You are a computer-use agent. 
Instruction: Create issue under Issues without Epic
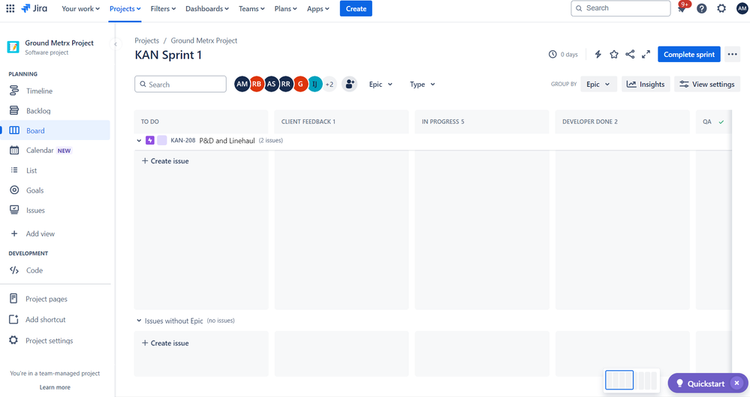(x=165, y=343)
